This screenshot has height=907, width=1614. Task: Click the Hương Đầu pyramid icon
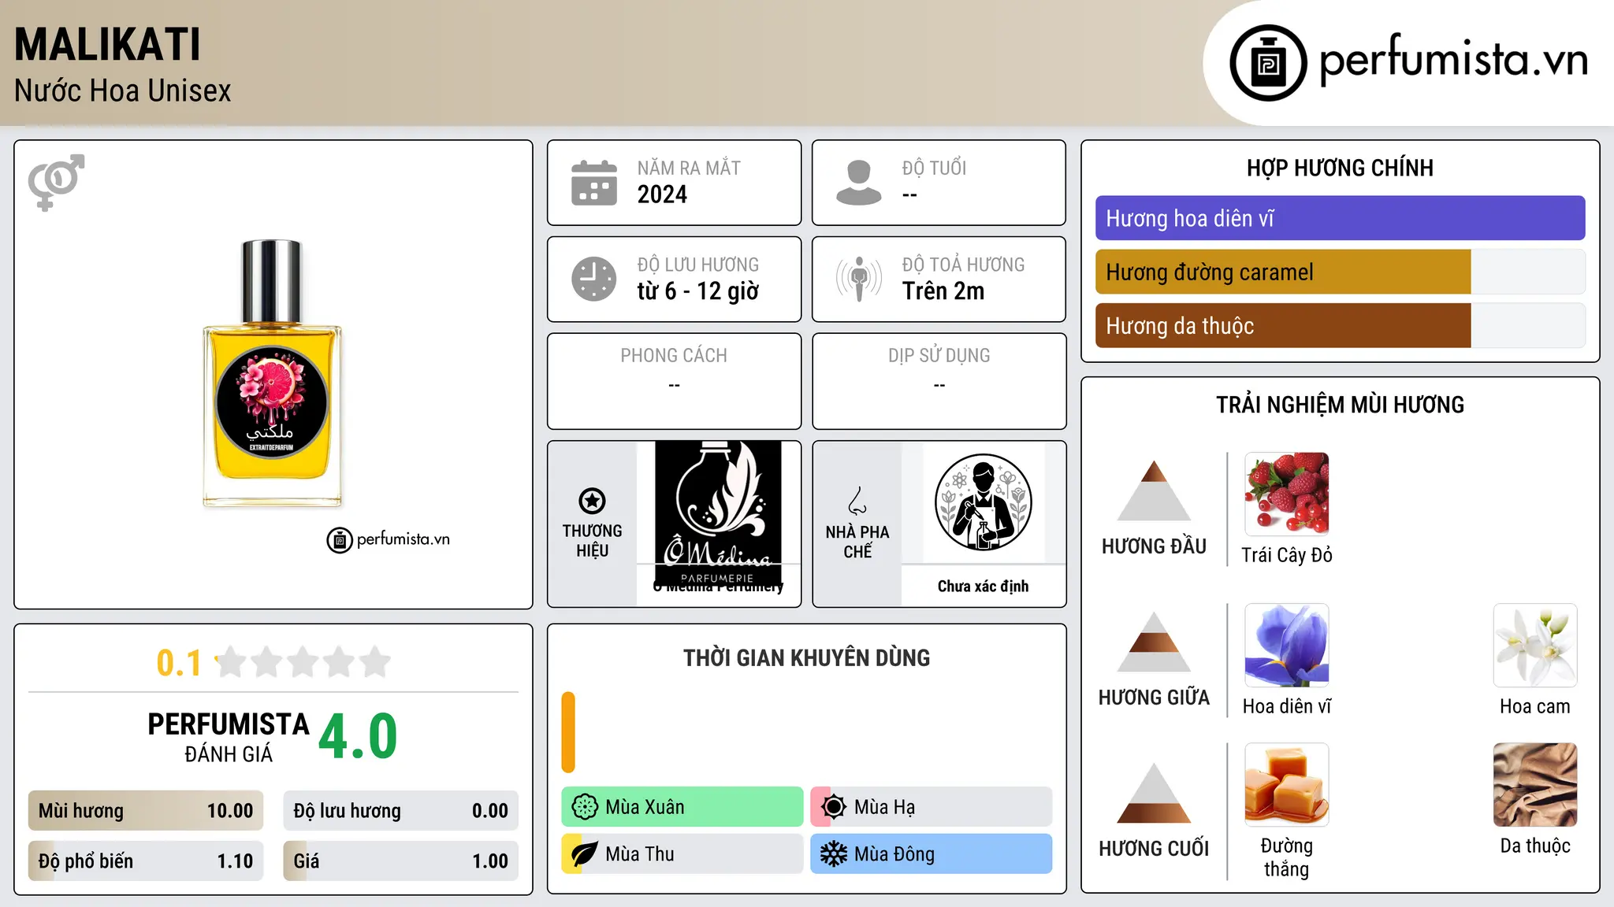coord(1154,491)
